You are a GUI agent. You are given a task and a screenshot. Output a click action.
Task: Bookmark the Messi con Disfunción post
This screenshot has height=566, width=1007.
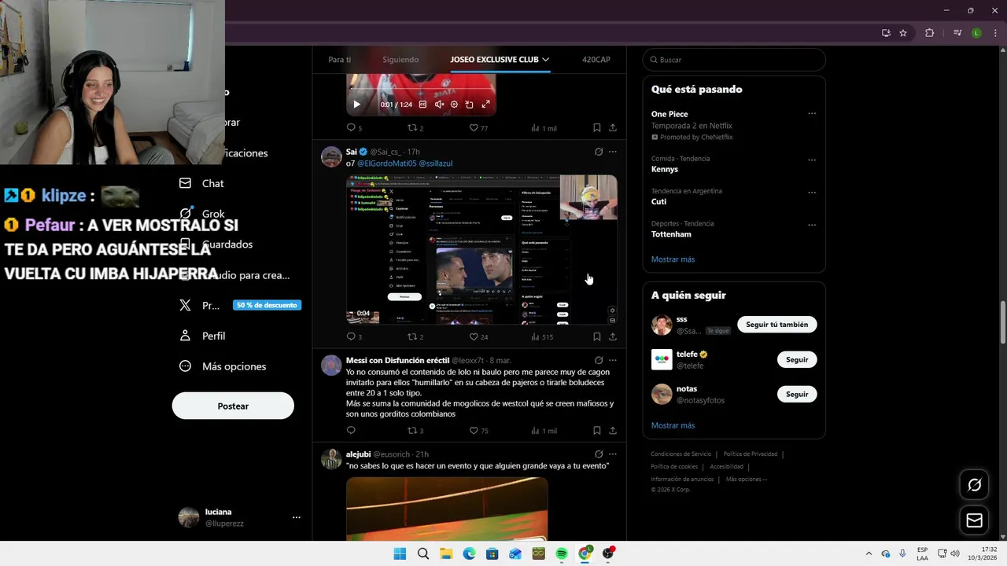pos(597,431)
